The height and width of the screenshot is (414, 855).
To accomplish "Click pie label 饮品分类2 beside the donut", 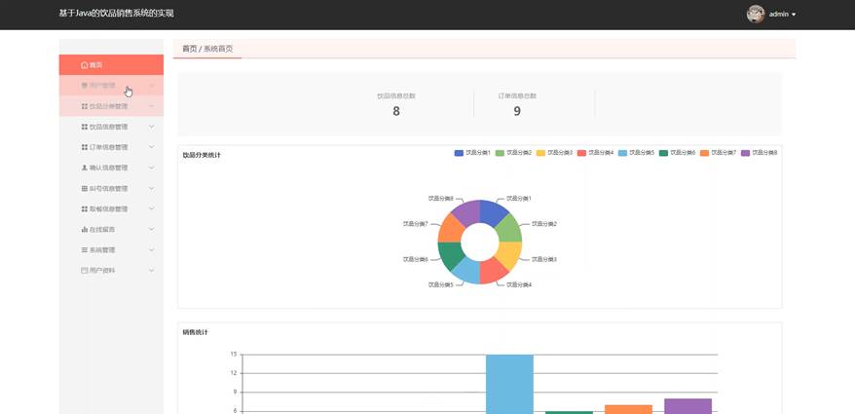I will (544, 224).
